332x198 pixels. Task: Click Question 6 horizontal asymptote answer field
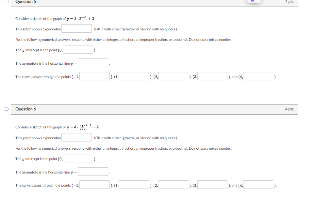[x=93, y=171]
